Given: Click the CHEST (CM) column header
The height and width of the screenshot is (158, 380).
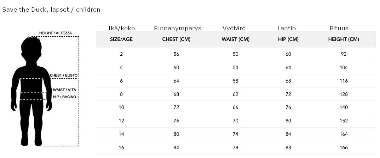Looking at the screenshot, I should (176, 39).
